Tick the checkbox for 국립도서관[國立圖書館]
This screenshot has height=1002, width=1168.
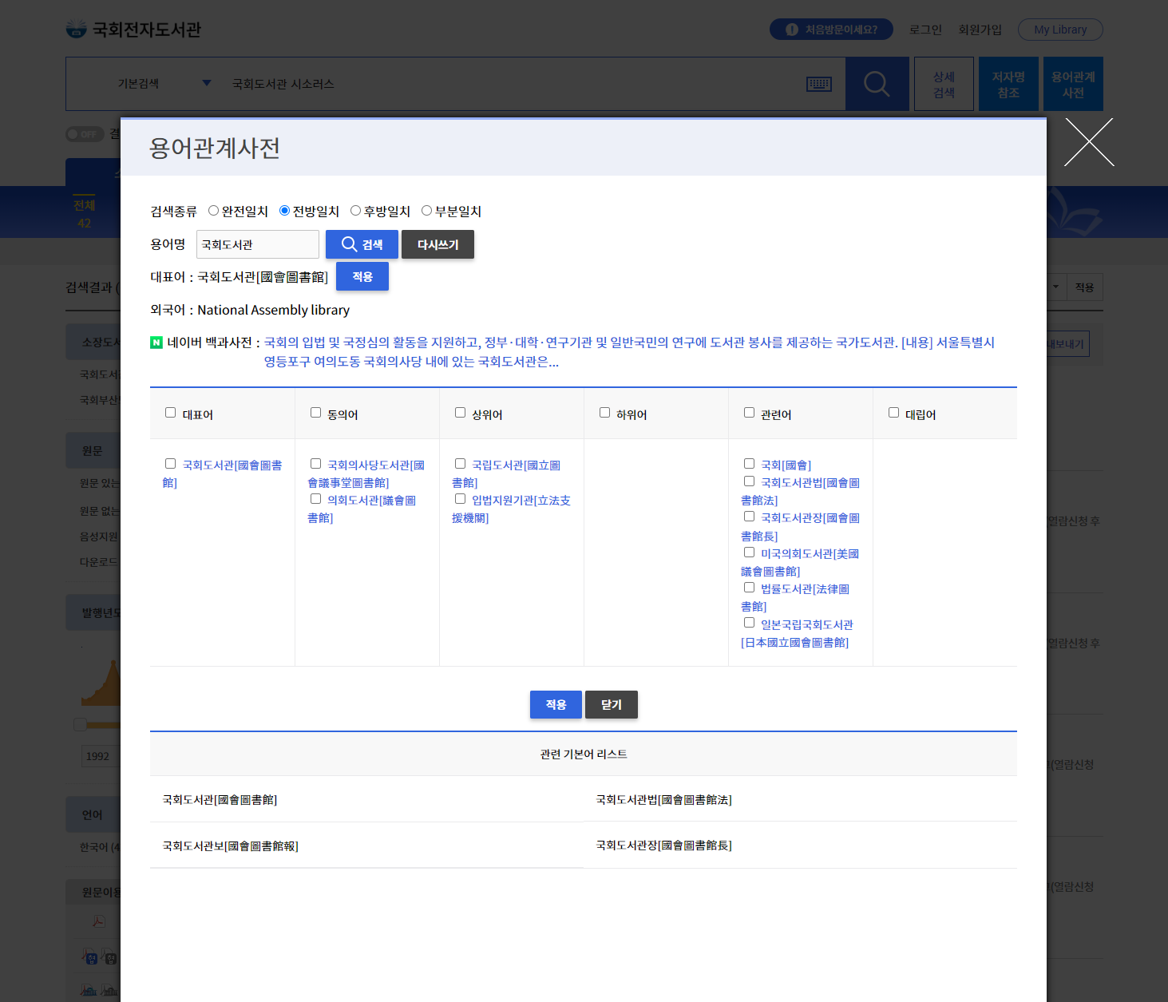coord(460,464)
